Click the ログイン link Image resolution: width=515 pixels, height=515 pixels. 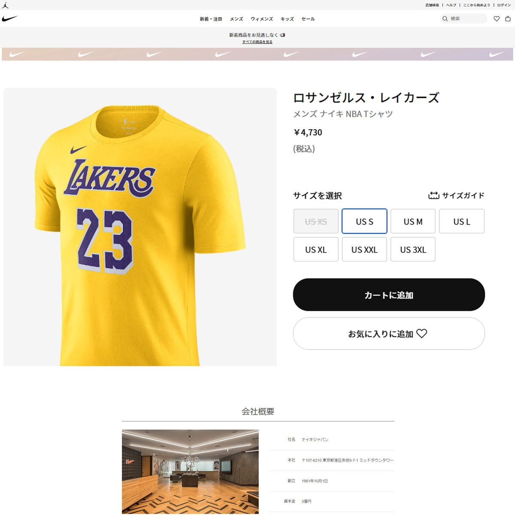(x=504, y=5)
